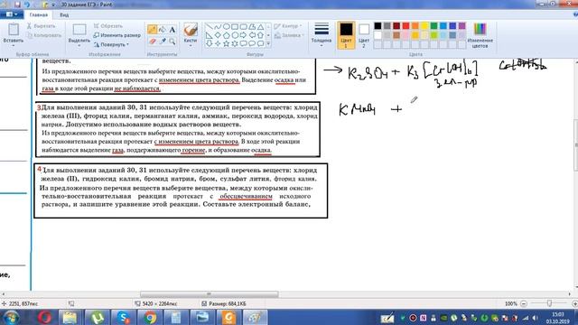
Task: Click the zoom in plus button
Action: coord(574,303)
